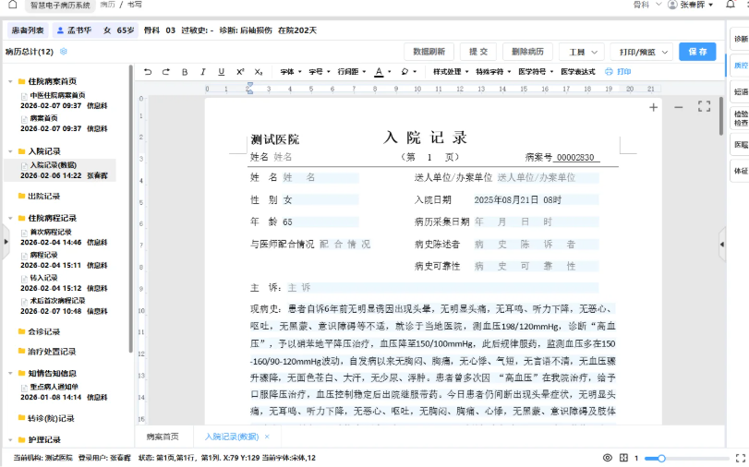Click the blue 保存 button
The height and width of the screenshot is (467, 749).
click(x=697, y=52)
